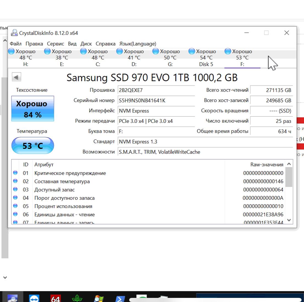Open the Справка menu
304x302 pixels.
click(x=106, y=44)
